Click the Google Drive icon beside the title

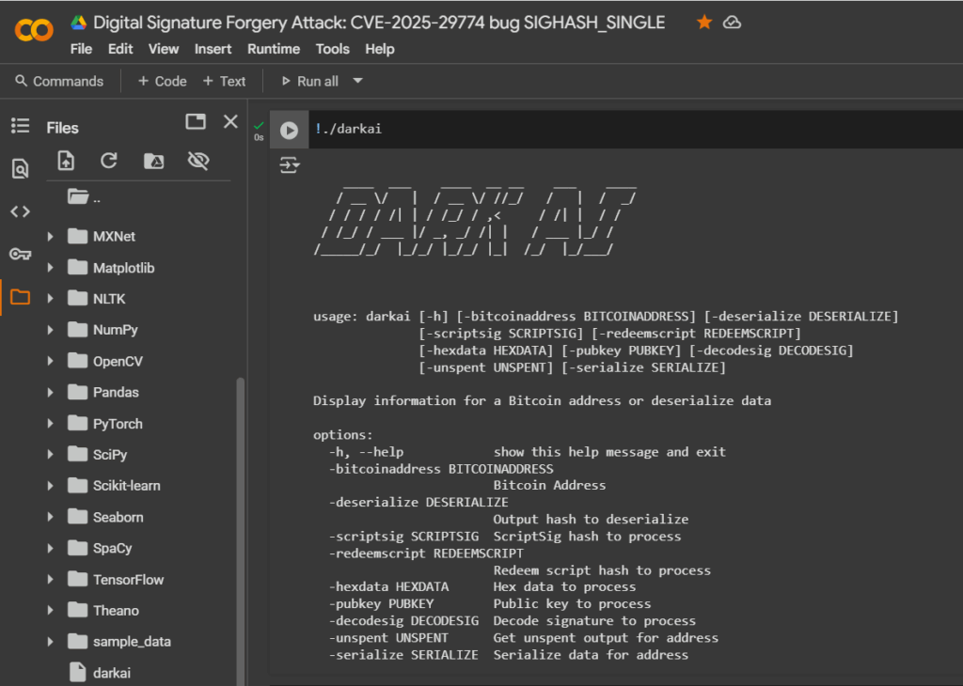[79, 23]
